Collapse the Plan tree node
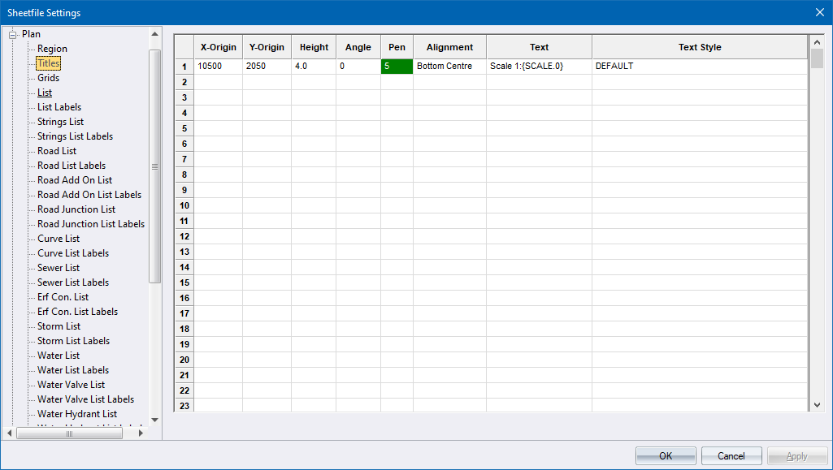The image size is (833, 470). coord(13,34)
